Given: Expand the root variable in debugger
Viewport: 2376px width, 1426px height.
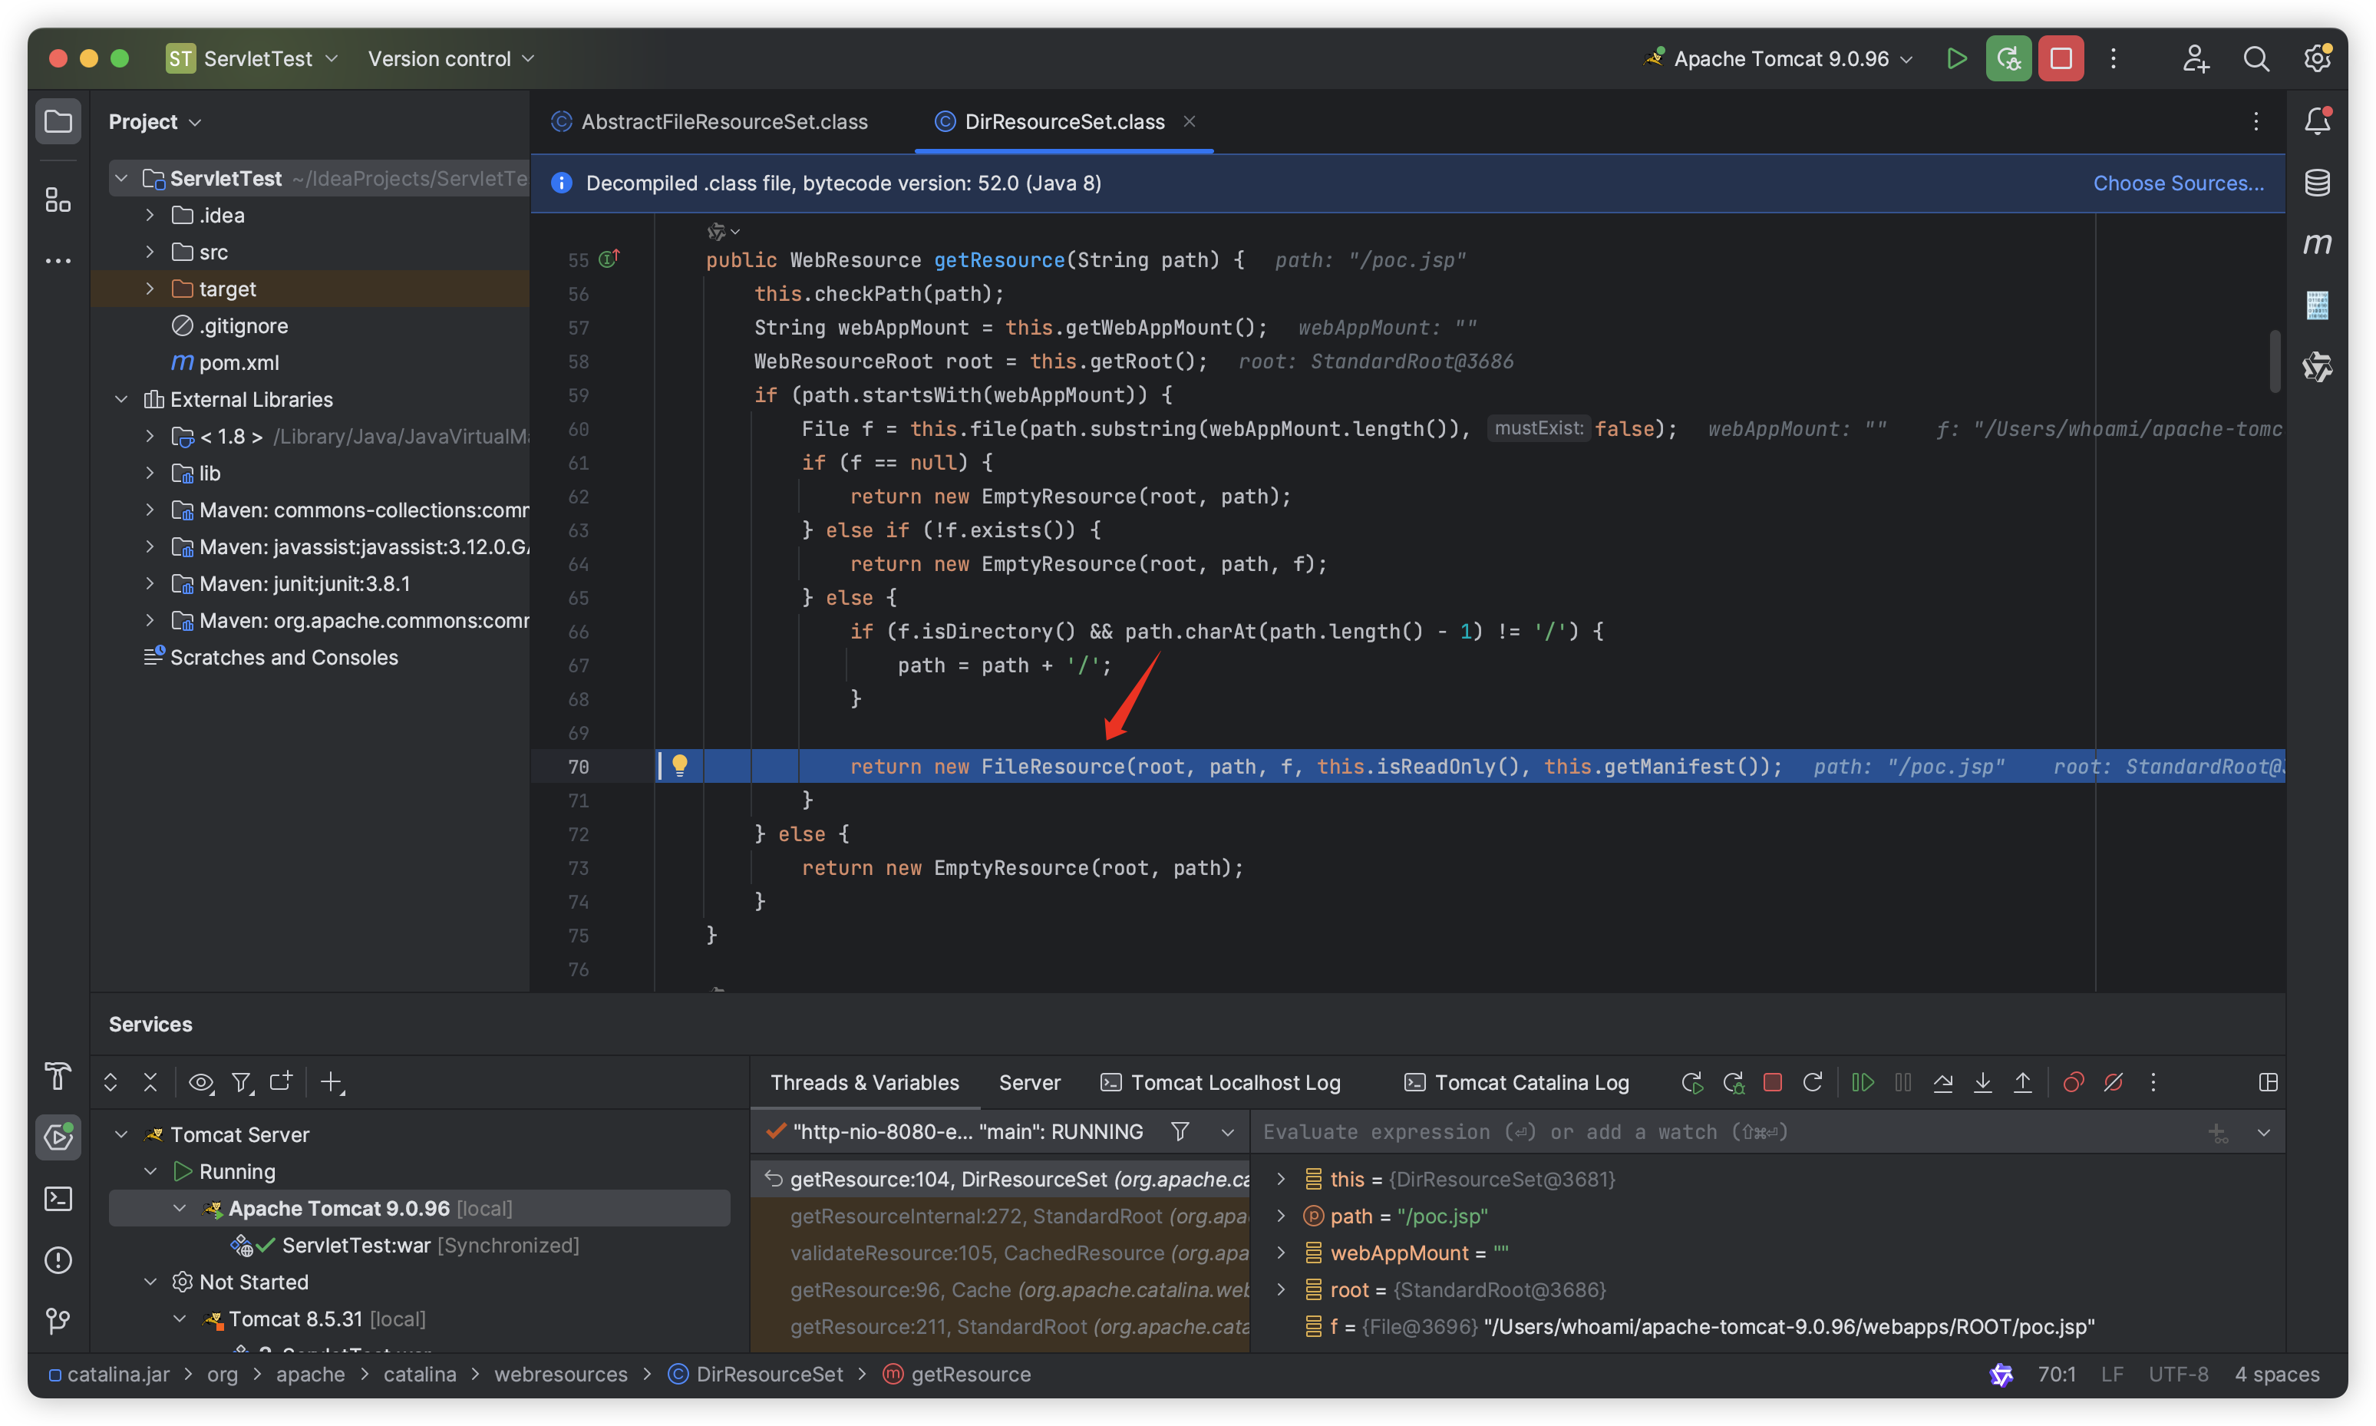Looking at the screenshot, I should tap(1281, 1289).
